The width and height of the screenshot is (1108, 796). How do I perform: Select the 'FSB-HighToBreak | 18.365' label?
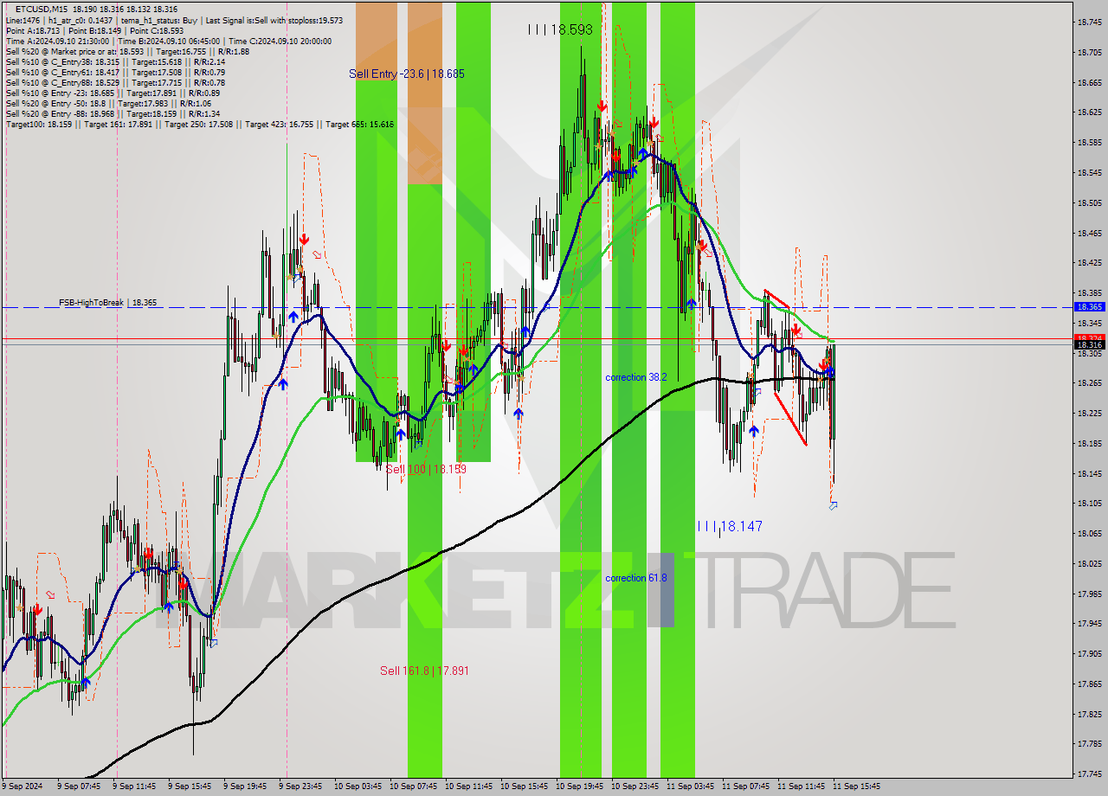tap(108, 303)
